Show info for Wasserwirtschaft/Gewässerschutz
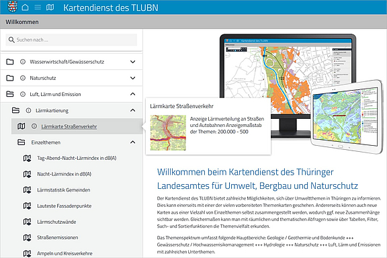Viewport: 387px width, 258px height. coord(23,62)
